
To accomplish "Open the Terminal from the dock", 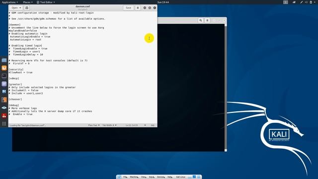I will (x=4, y=76).
